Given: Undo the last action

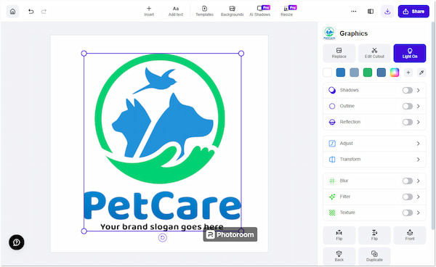Looking at the screenshot, I should click(x=31, y=12).
